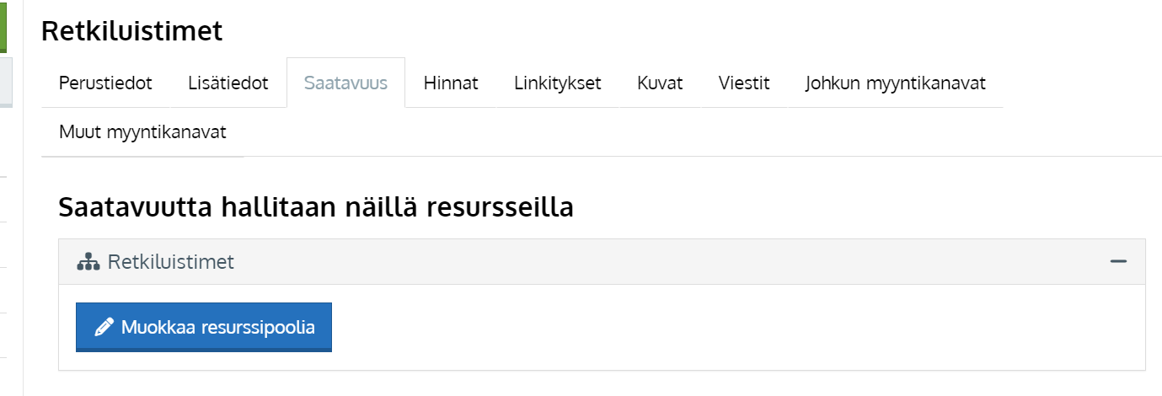
Task: Switch to the Viestit tab
Action: 744,83
